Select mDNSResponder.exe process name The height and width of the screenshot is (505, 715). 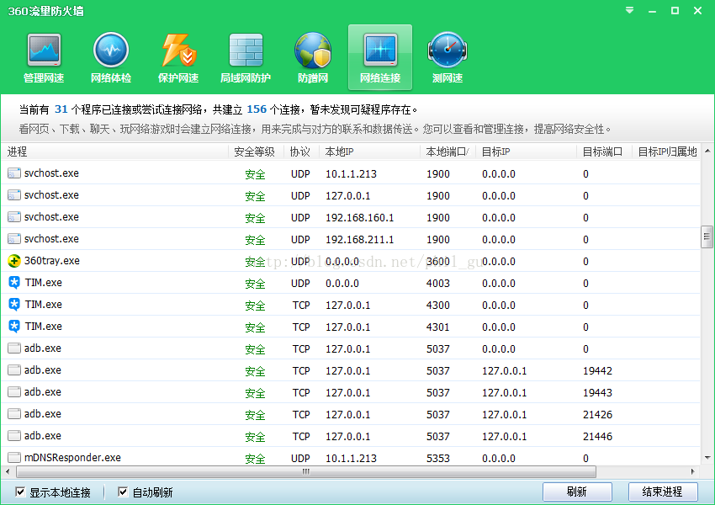pos(72,458)
